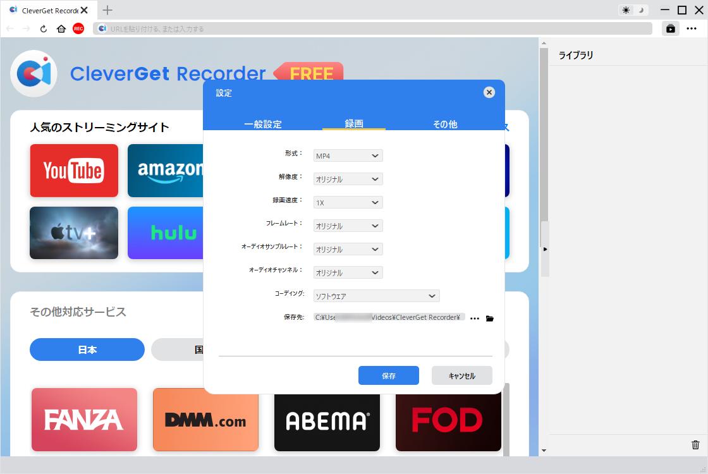Viewport: 708px width, 474px height.
Task: Open the YouTube site tile
Action: click(74, 171)
